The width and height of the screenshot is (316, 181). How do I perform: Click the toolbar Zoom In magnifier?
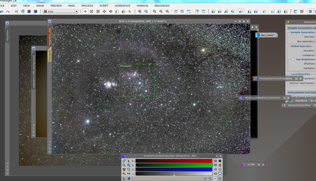pyautogui.click(x=140, y=11)
